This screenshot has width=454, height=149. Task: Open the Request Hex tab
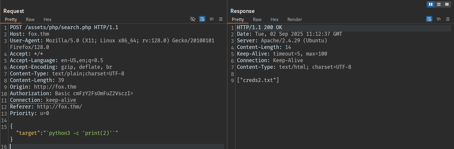[x=48, y=19]
